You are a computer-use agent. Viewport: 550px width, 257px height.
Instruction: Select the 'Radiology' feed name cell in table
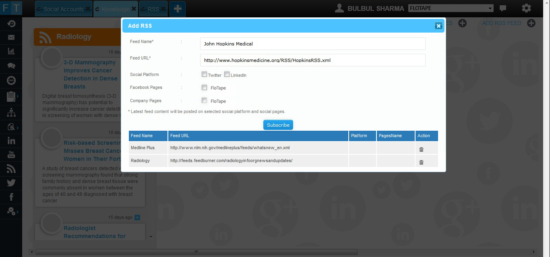148,160
